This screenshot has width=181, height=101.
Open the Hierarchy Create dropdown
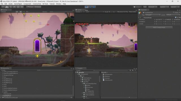pos(4,70)
